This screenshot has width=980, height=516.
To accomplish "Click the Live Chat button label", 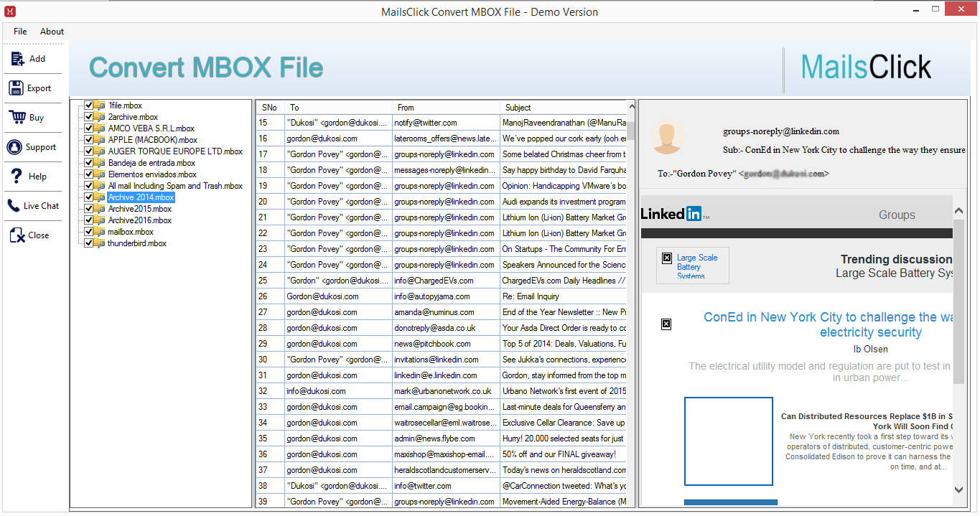I will (41, 206).
